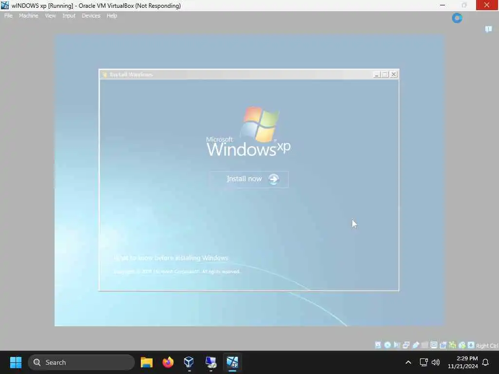Click the optical disk status icon
499x374 pixels.
pos(387,345)
